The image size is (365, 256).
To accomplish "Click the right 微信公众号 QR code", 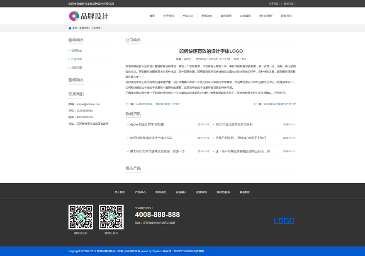I will tap(111, 217).
